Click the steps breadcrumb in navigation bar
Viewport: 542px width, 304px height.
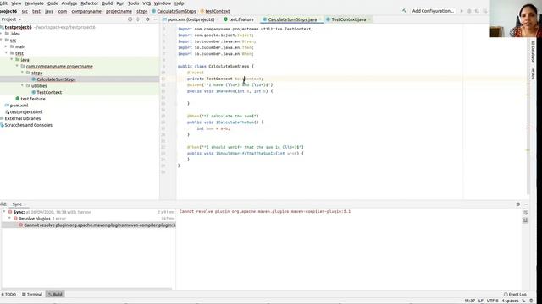tap(141, 11)
